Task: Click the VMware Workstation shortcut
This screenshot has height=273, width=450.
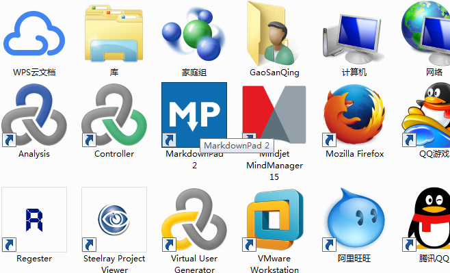Action: (x=274, y=220)
